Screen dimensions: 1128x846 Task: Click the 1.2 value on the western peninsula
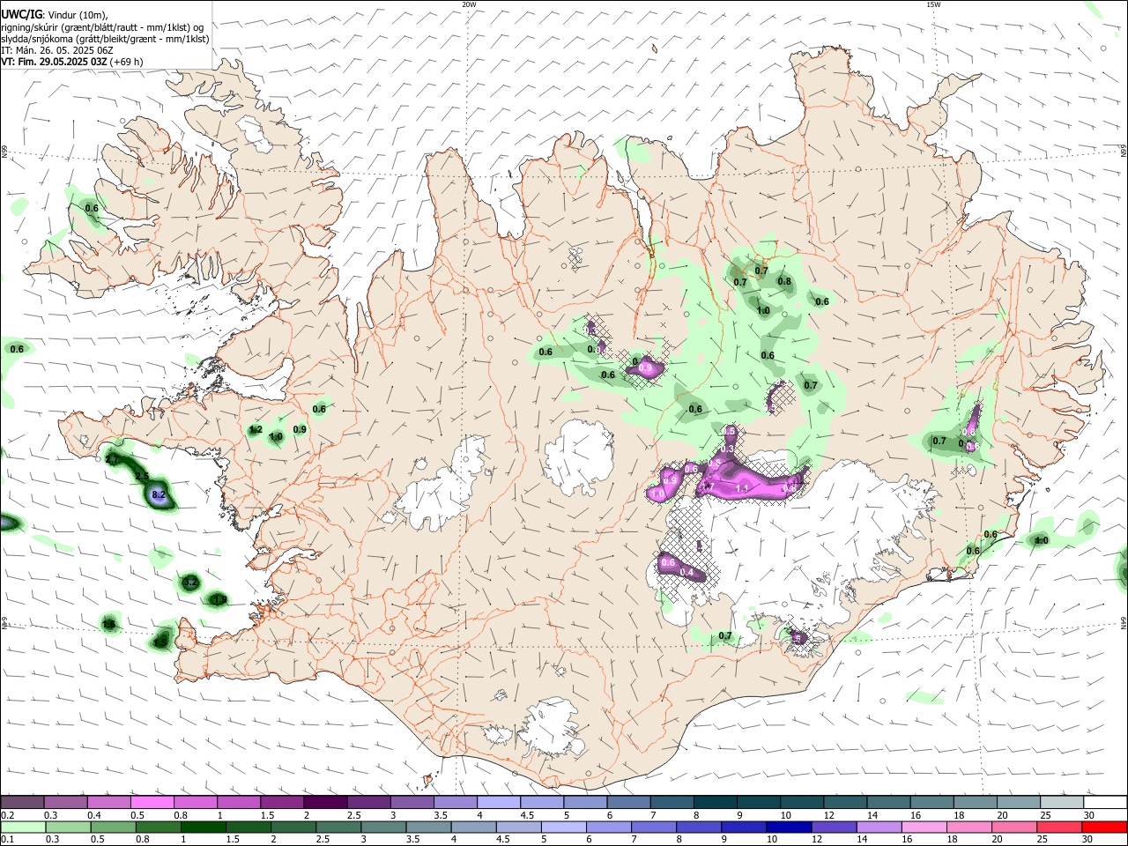point(256,429)
